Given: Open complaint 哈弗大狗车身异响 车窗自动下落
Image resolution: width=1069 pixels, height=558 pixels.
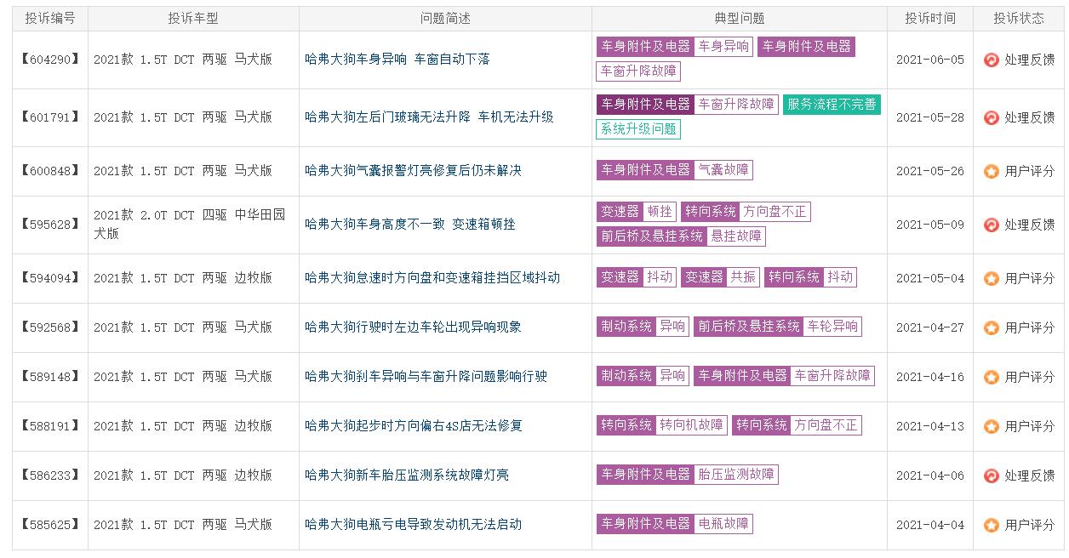Looking at the screenshot, I should [397, 60].
